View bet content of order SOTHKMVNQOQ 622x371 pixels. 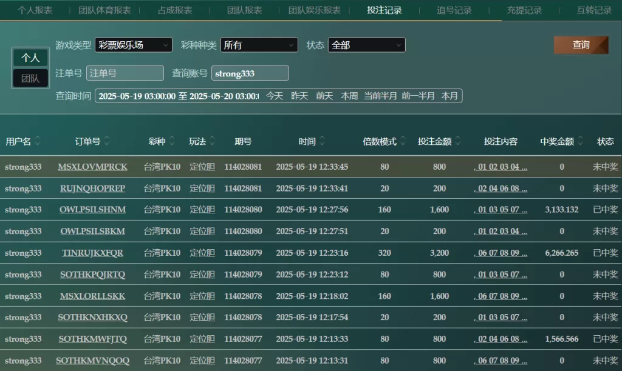[x=501, y=360]
